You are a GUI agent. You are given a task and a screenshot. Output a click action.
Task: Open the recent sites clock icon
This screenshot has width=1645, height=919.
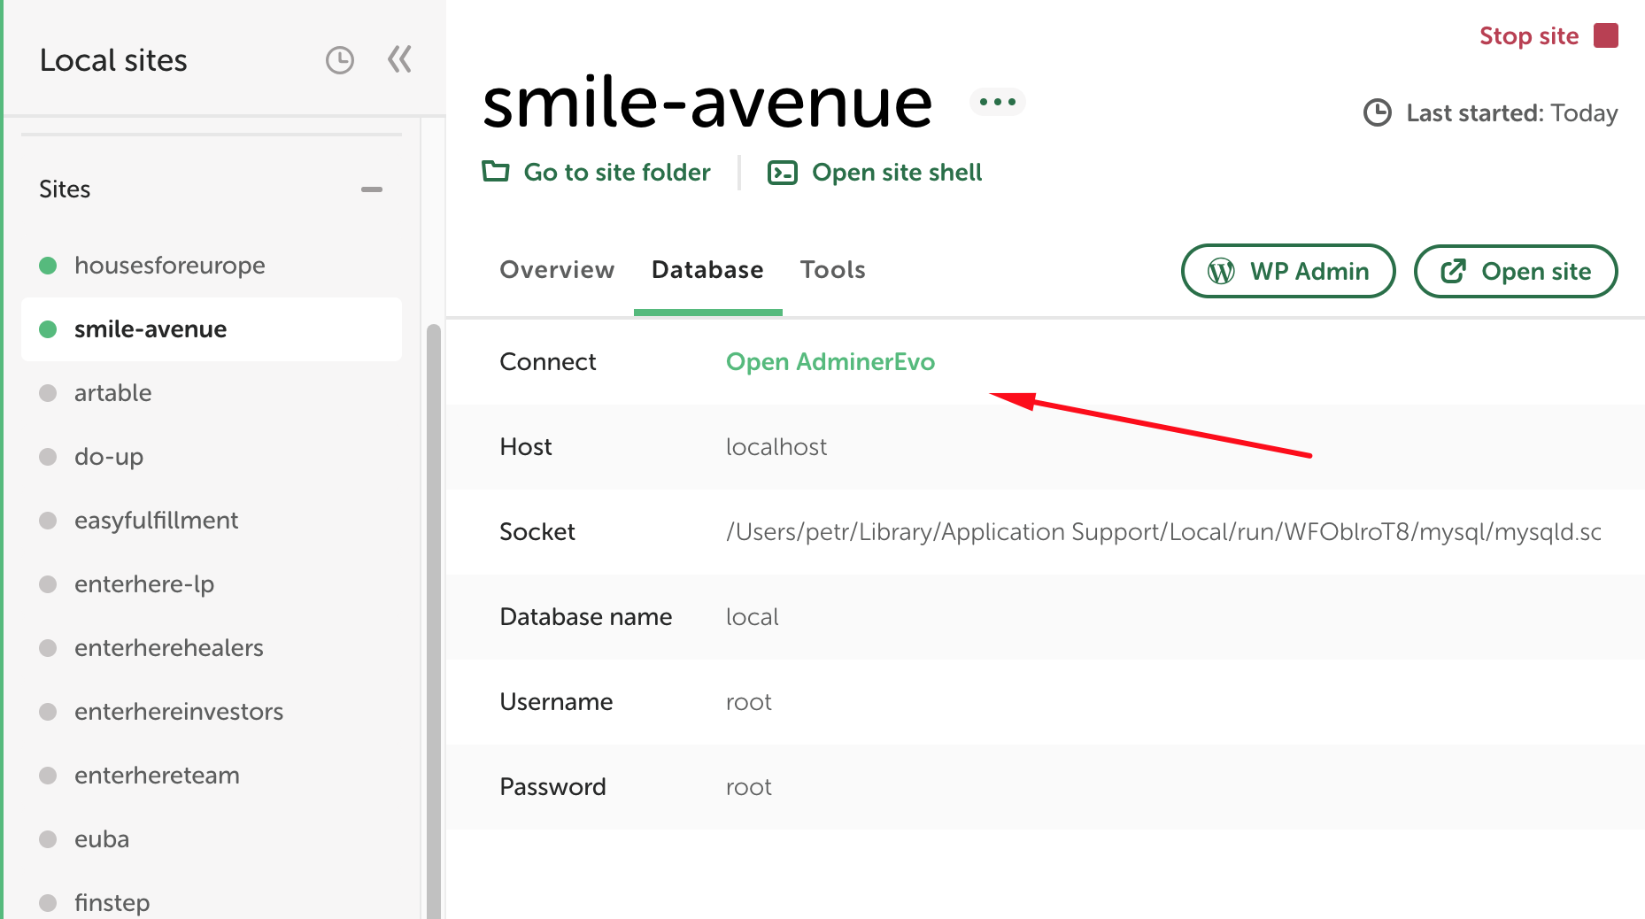pos(340,60)
